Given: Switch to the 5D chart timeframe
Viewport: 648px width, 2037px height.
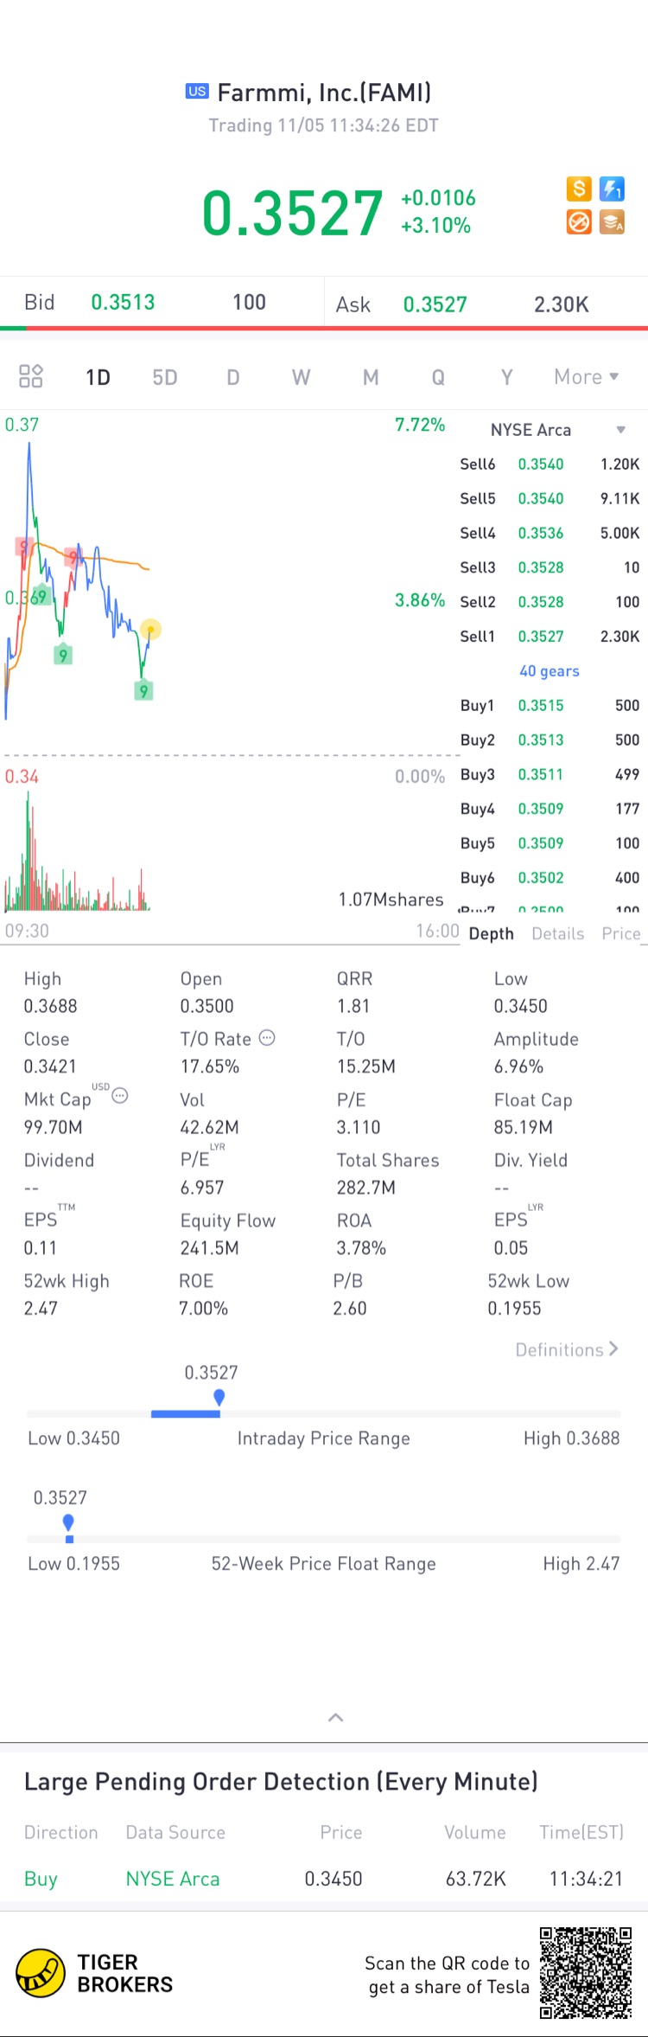Looking at the screenshot, I should [x=165, y=377].
